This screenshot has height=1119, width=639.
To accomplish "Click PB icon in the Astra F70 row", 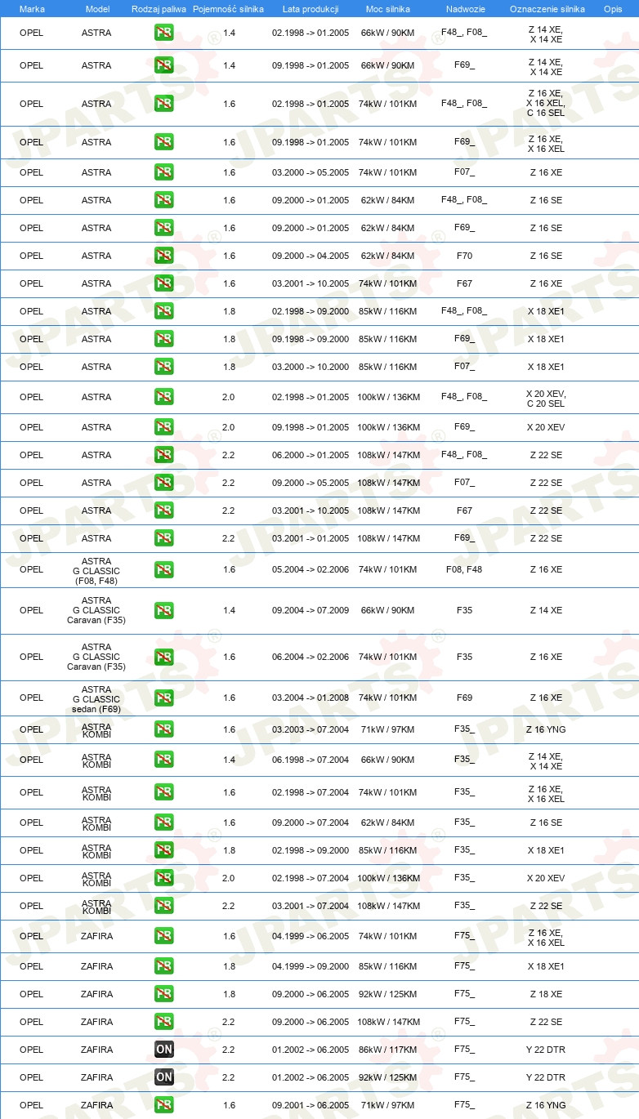I will pos(163,256).
